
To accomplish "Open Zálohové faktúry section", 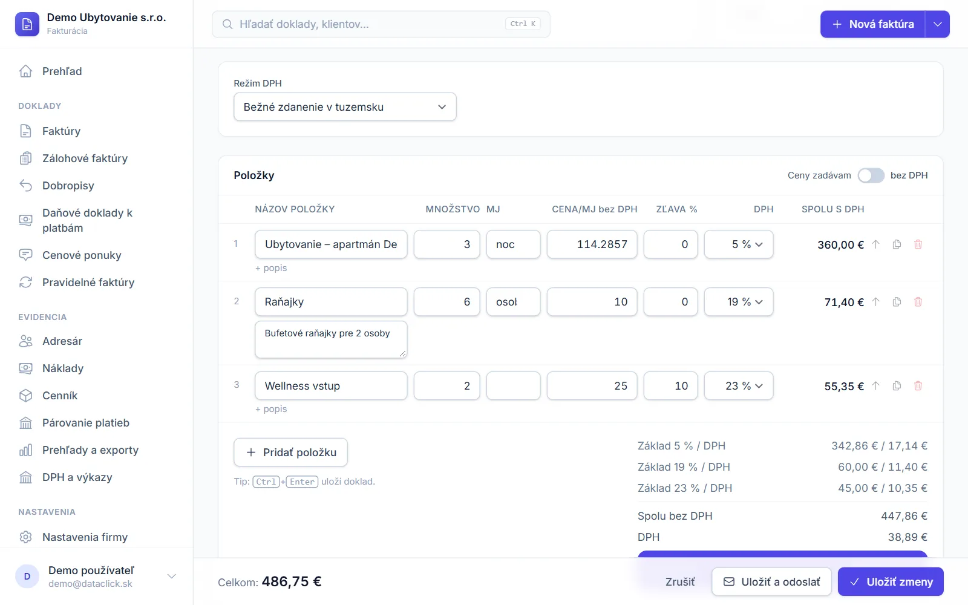I will (x=97, y=159).
